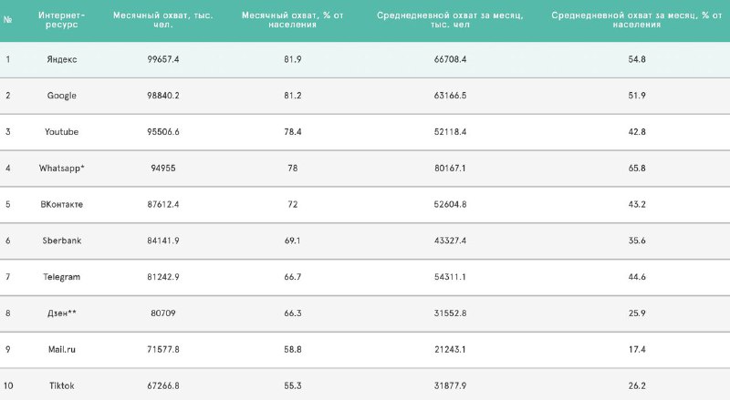Click the daily reach value 66708.4

[450, 59]
